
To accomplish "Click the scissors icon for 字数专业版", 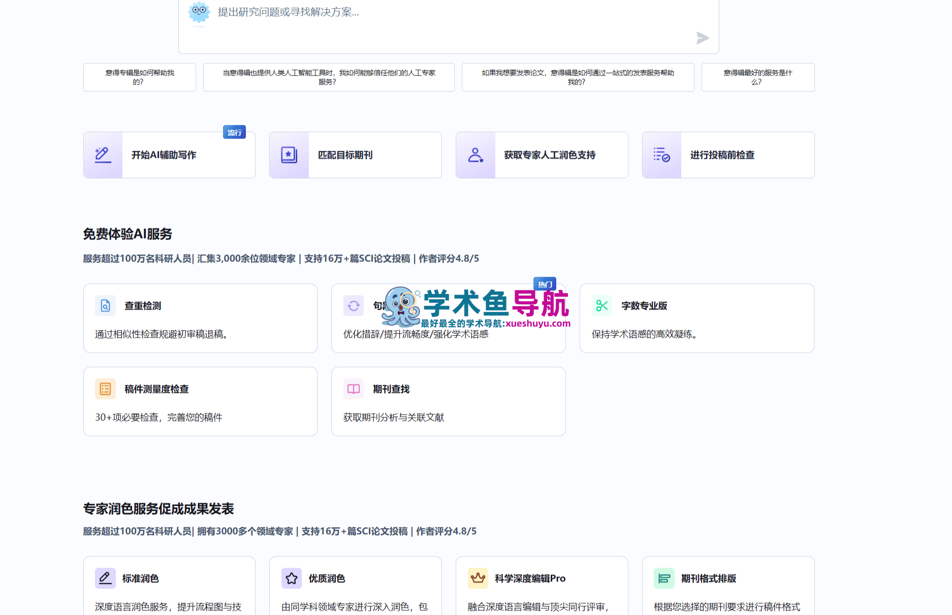I will pos(602,306).
